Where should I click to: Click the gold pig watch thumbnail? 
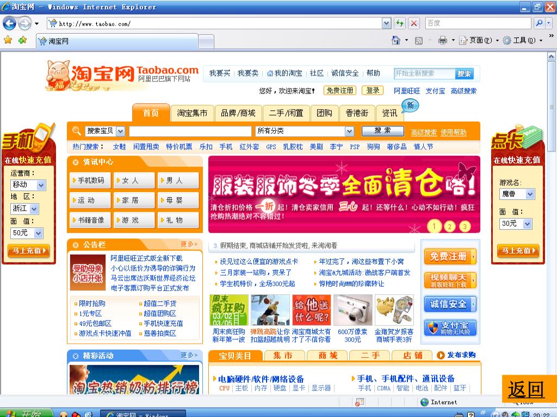tap(394, 310)
